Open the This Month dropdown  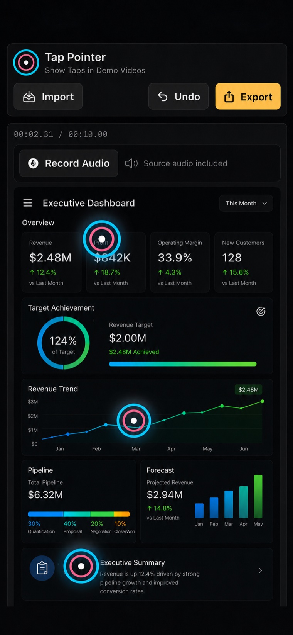pyautogui.click(x=246, y=203)
